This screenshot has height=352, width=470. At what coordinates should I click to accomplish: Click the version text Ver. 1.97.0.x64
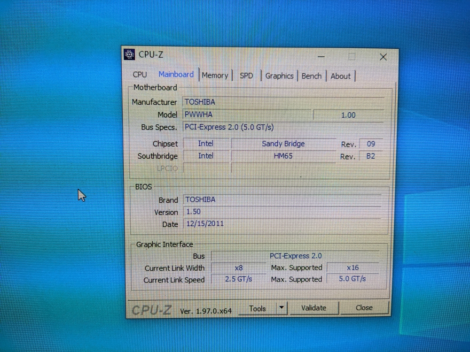click(x=206, y=311)
